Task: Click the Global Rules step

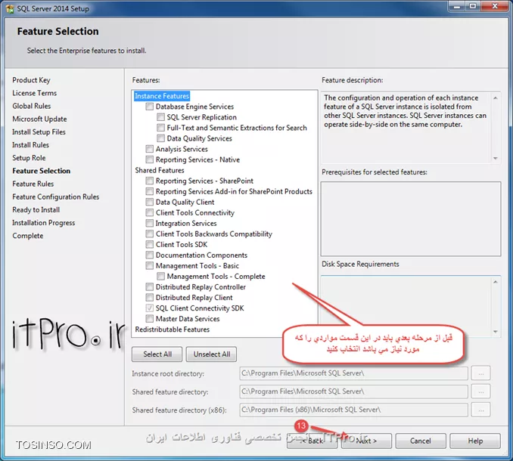Action: click(32, 107)
